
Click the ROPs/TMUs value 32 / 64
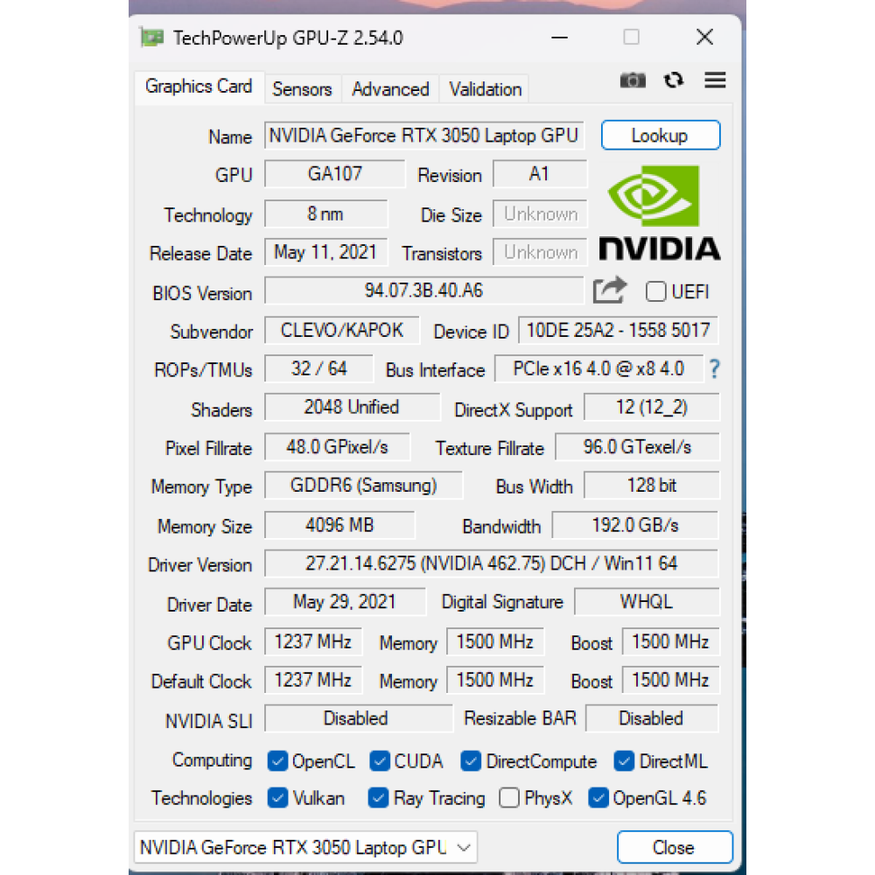(318, 369)
